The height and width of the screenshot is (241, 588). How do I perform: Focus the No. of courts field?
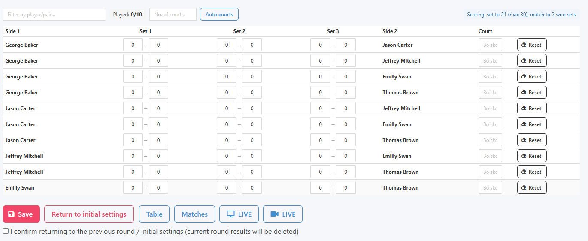(x=173, y=14)
